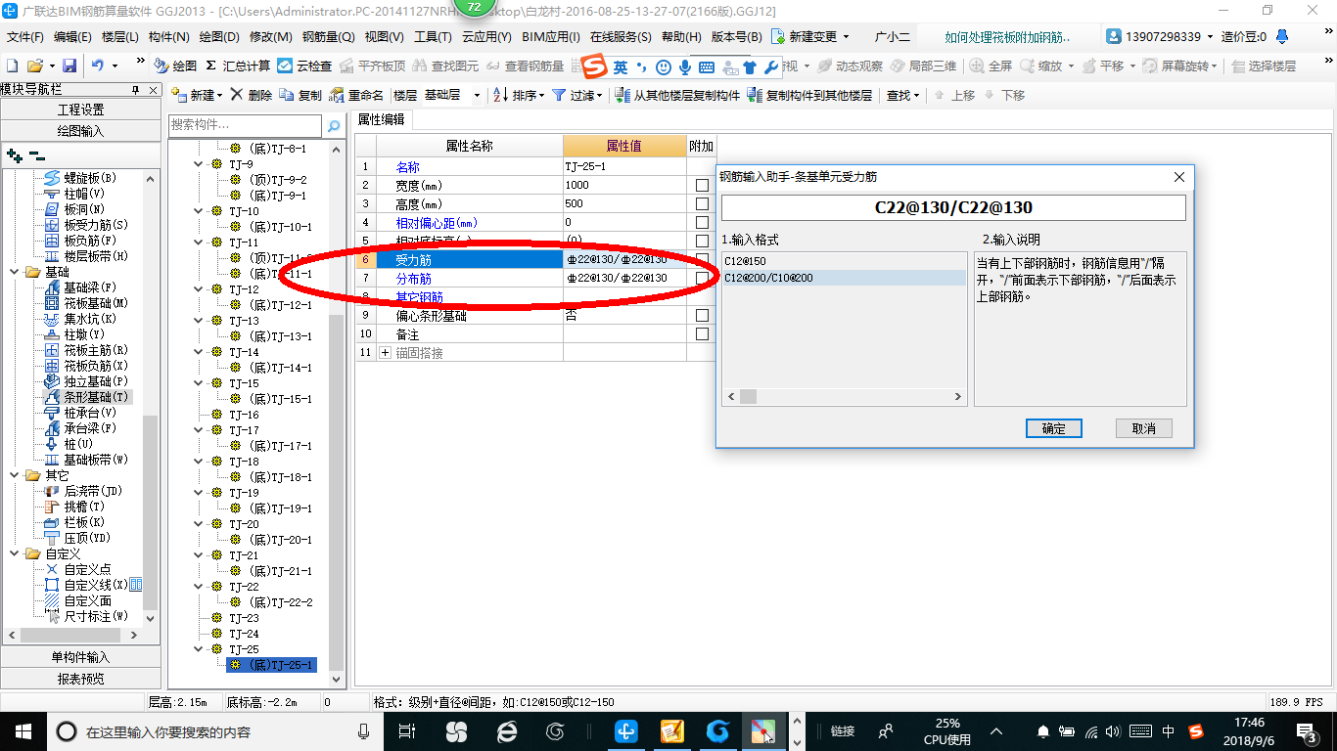The image size is (1337, 751).
Task: Launch 云检查 cloud check
Action: coord(304,66)
